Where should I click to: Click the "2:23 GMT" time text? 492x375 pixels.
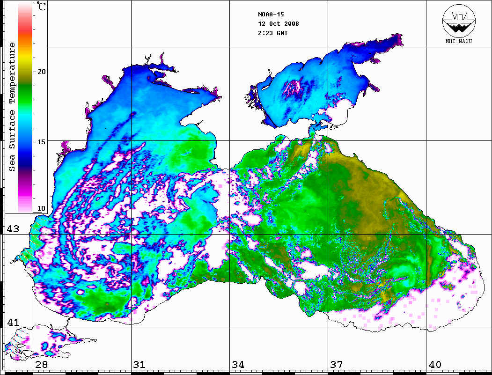(272, 33)
